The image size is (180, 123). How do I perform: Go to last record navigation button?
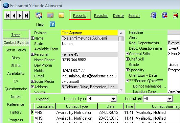[26, 15]
